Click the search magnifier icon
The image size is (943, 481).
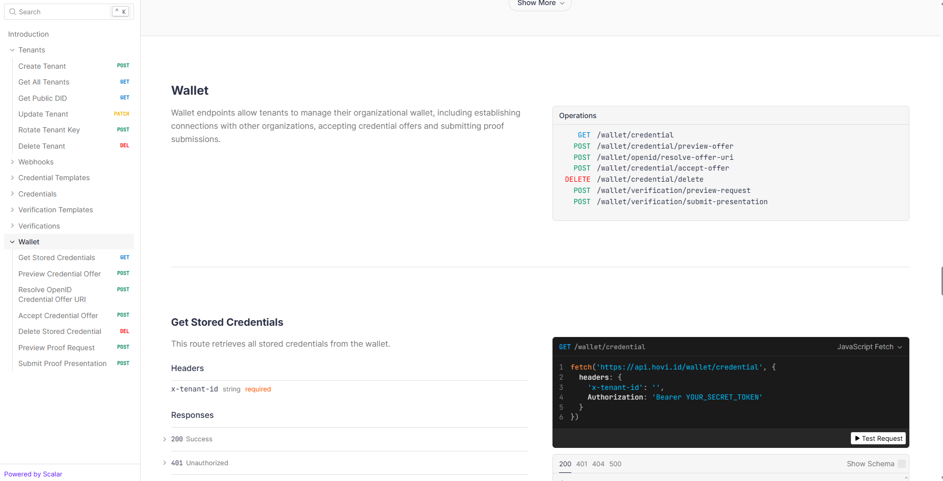[x=13, y=12]
